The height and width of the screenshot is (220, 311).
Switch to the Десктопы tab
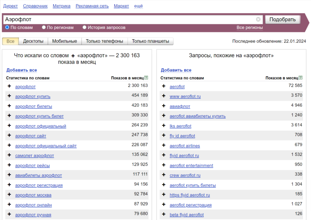point(33,41)
